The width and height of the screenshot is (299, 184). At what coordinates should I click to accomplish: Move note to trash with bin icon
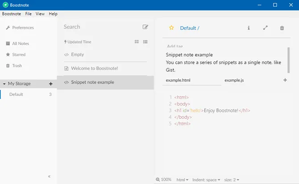click(282, 28)
